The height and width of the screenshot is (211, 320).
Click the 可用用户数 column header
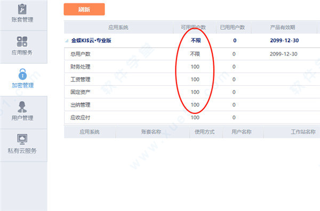[x=193, y=27]
